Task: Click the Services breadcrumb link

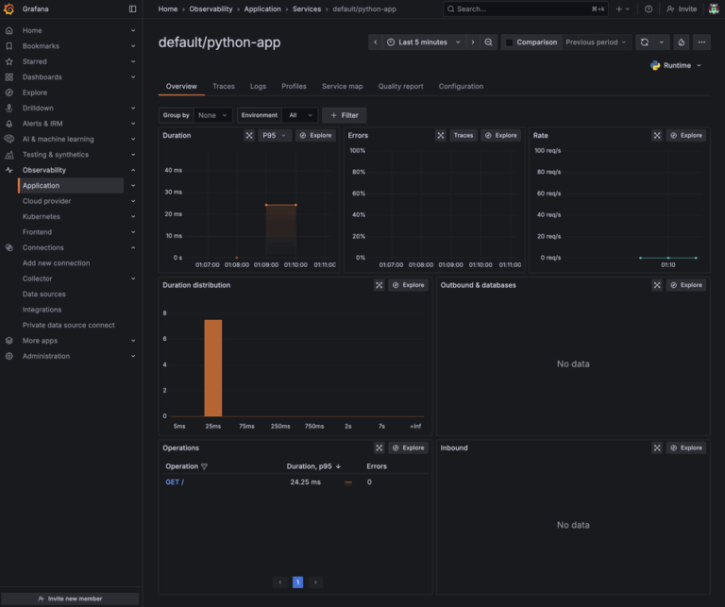Action: [x=307, y=8]
